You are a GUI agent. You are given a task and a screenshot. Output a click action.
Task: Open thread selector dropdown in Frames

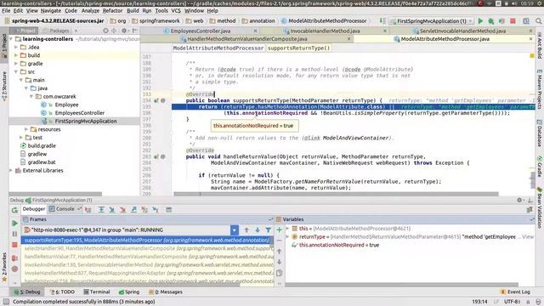pos(235,230)
